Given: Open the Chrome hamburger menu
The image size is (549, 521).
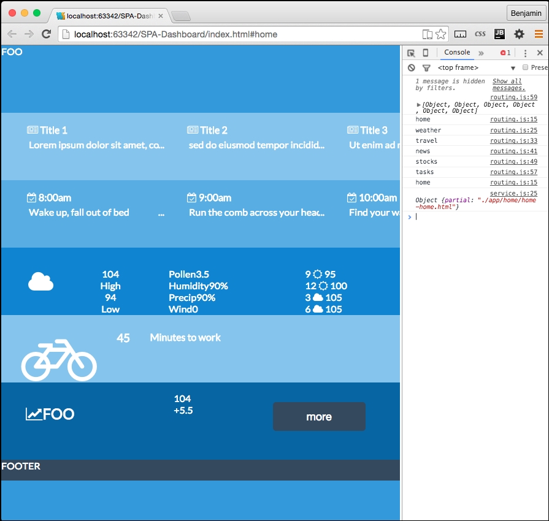Looking at the screenshot, I should (539, 34).
